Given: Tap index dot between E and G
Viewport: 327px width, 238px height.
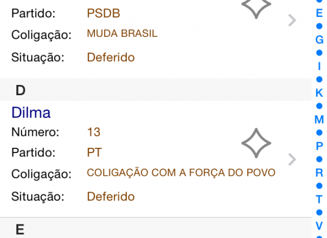Looking at the screenshot, I should pos(319,26).
